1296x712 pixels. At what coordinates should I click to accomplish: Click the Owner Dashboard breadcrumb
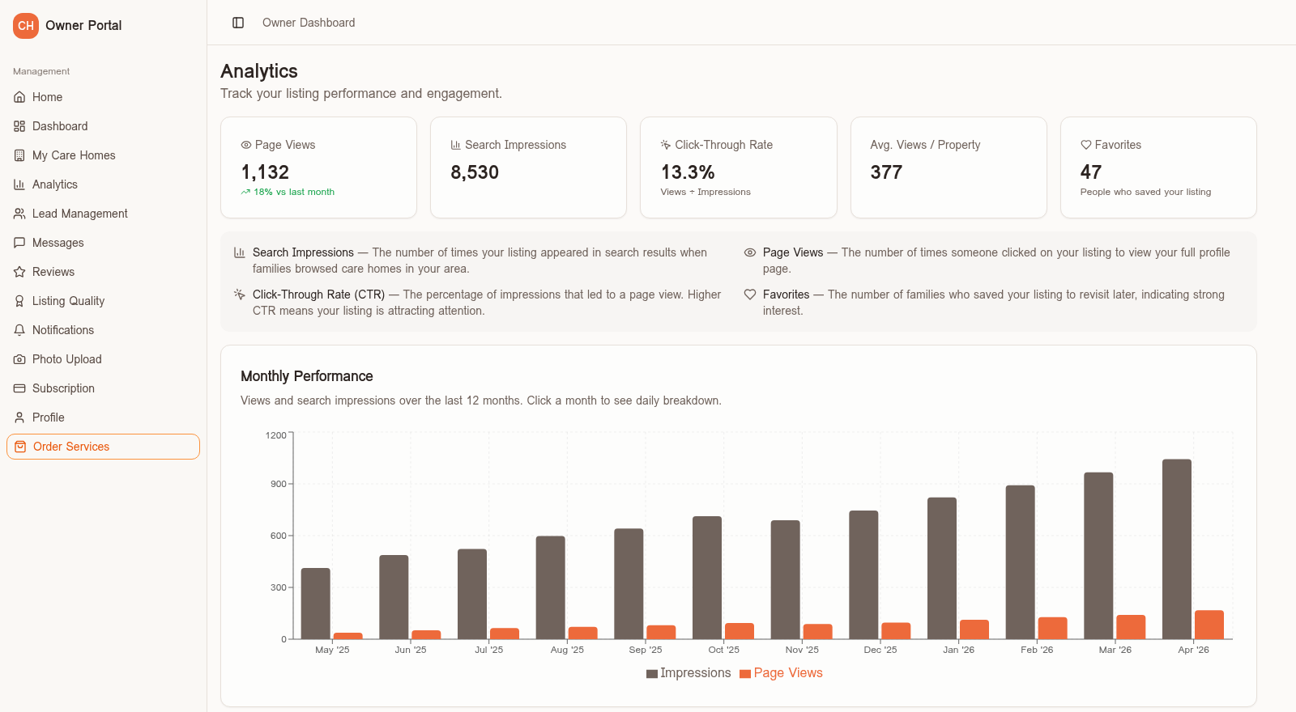tap(309, 23)
